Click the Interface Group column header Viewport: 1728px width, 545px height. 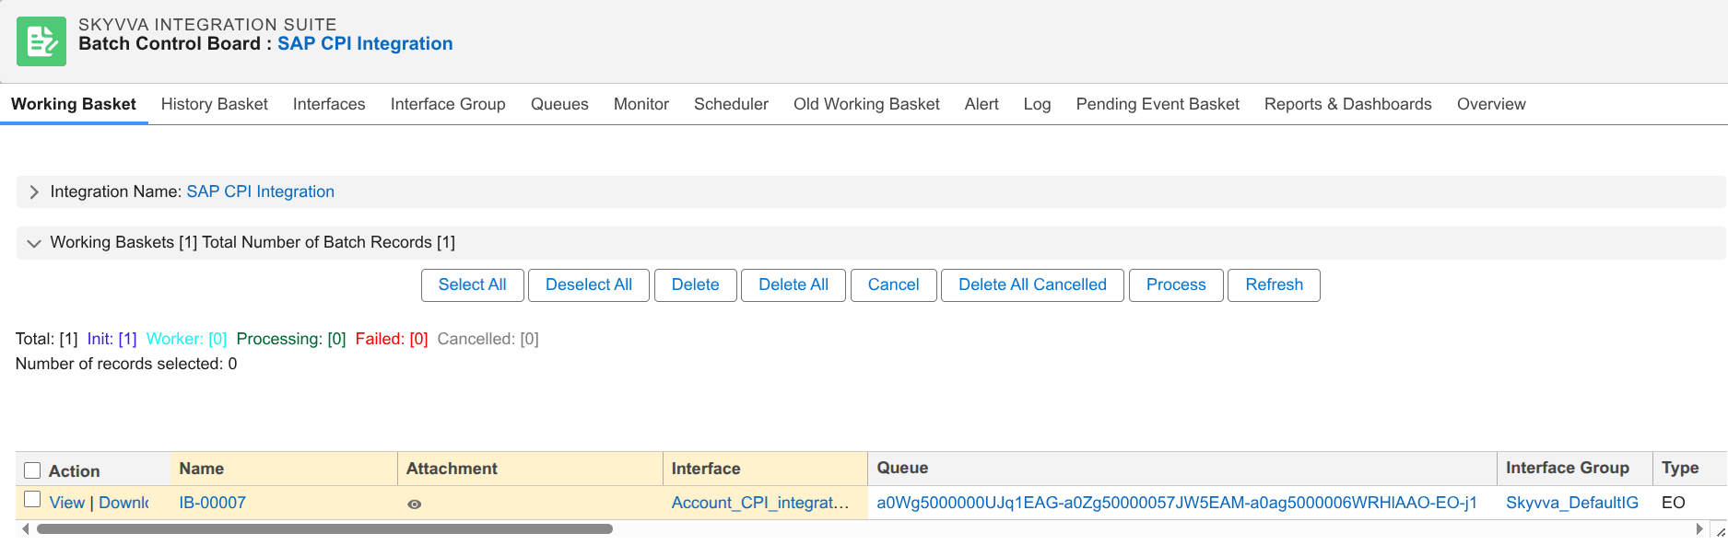(1574, 468)
